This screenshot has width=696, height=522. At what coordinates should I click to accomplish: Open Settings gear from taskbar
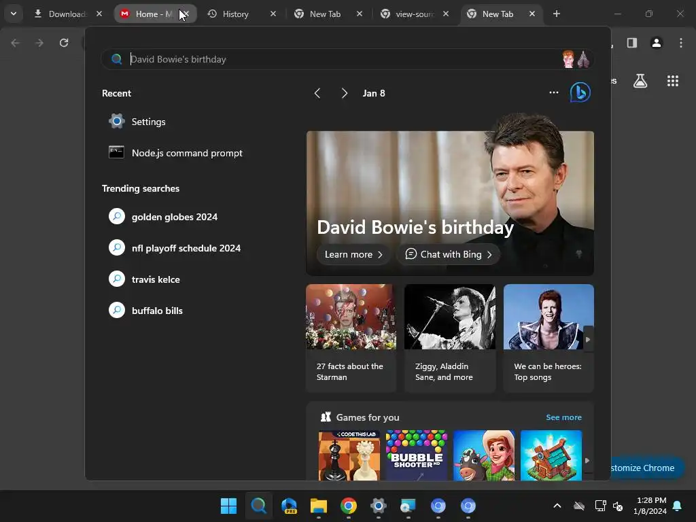coord(378,506)
